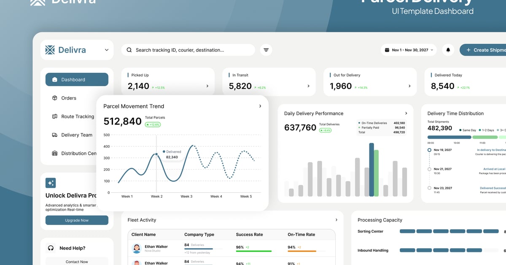Click the Sorting Center capacity bar
506x265 pixels.
[449, 231]
